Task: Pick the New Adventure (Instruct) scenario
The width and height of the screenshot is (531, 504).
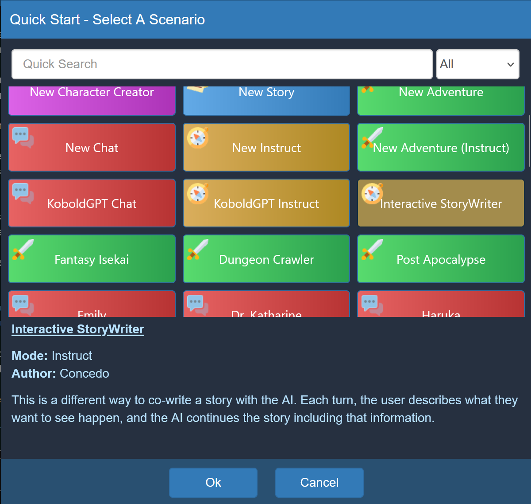Action: (x=441, y=147)
